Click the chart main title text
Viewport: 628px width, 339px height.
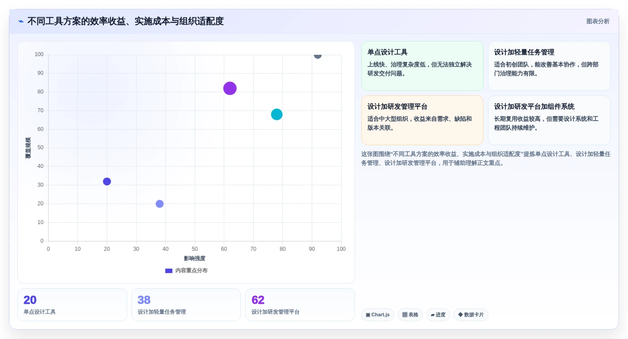[125, 21]
